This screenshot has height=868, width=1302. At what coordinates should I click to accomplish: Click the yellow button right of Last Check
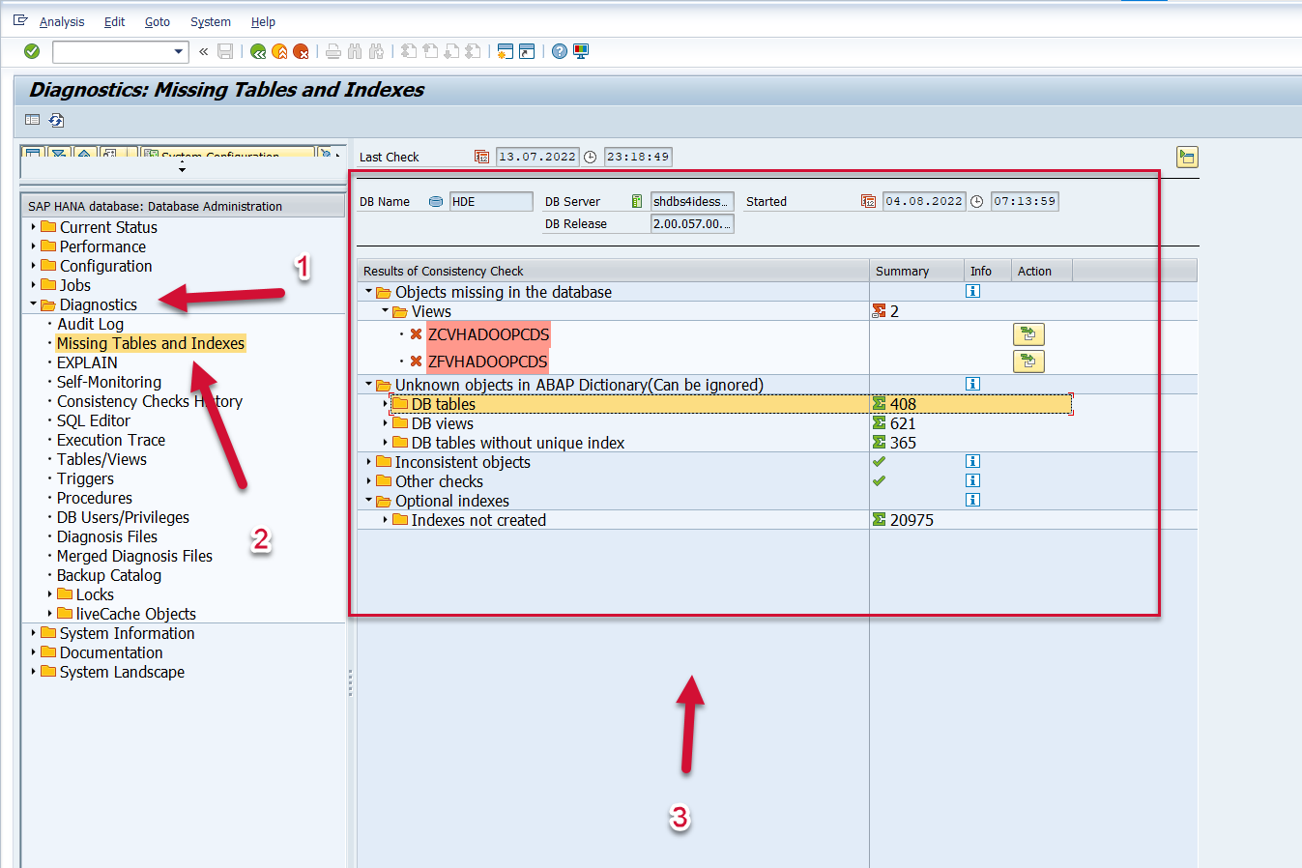[1187, 157]
